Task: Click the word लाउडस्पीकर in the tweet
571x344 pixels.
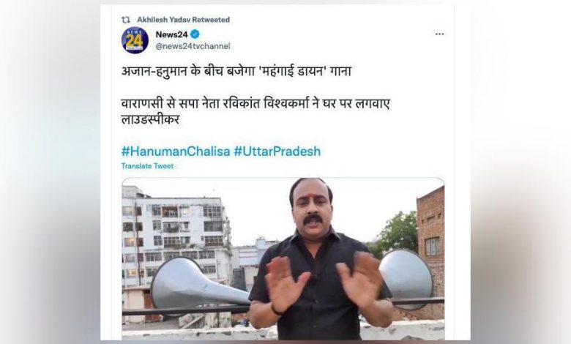Action: pos(150,120)
